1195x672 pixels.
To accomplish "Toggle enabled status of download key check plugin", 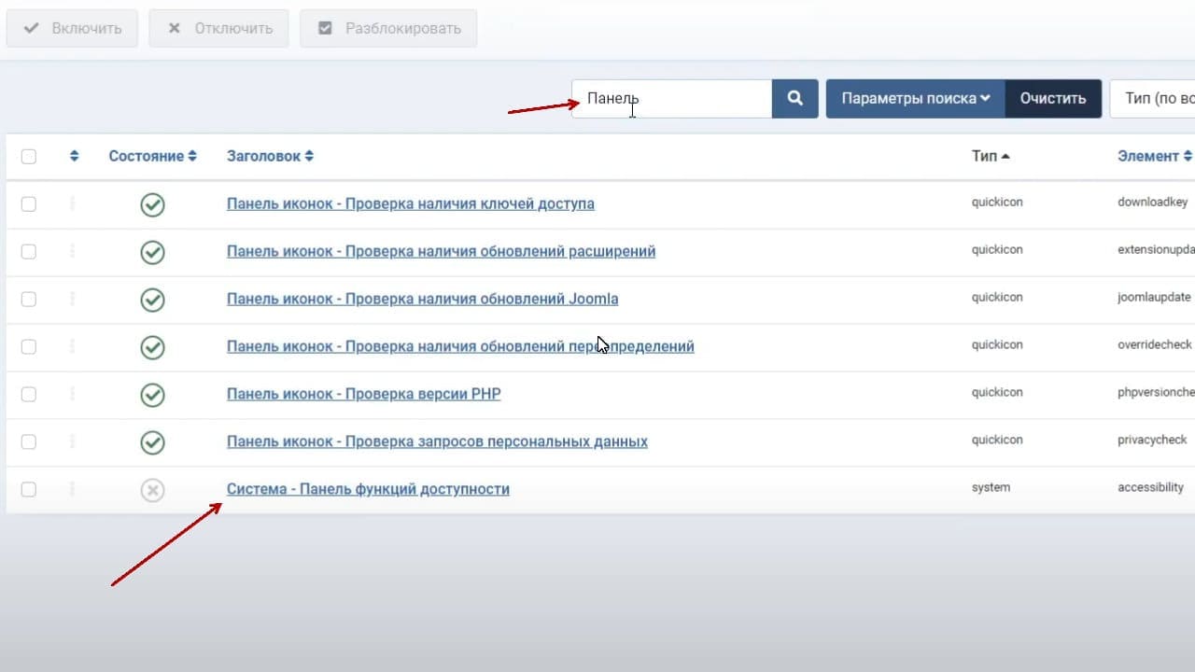I will [x=152, y=204].
